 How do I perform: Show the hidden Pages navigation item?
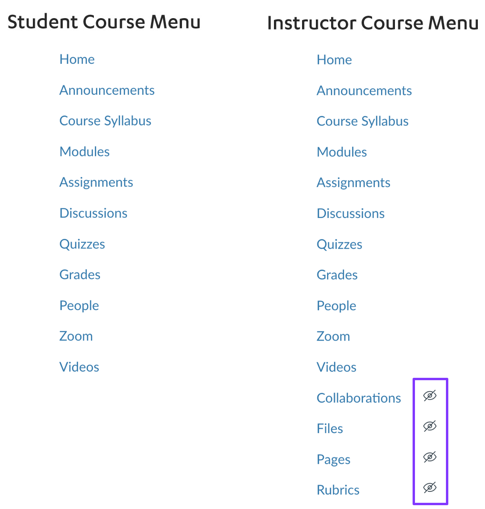point(429,457)
